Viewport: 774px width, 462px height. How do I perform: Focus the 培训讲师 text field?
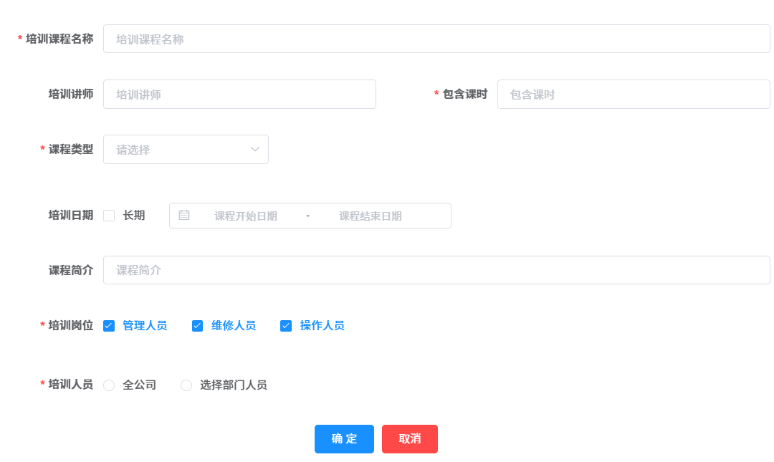239,95
